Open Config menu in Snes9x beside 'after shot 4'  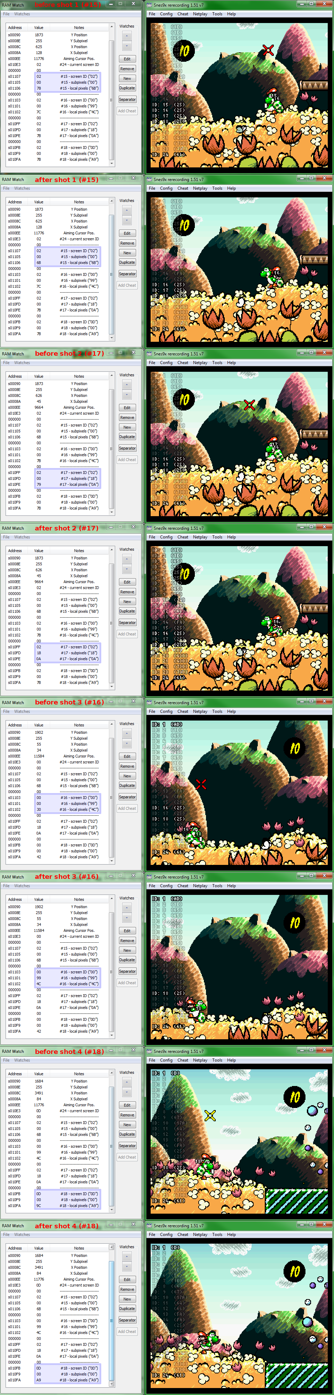(x=166, y=1235)
